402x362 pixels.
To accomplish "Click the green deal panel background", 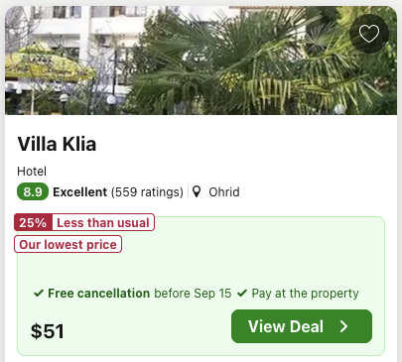I will pyautogui.click(x=201, y=268).
